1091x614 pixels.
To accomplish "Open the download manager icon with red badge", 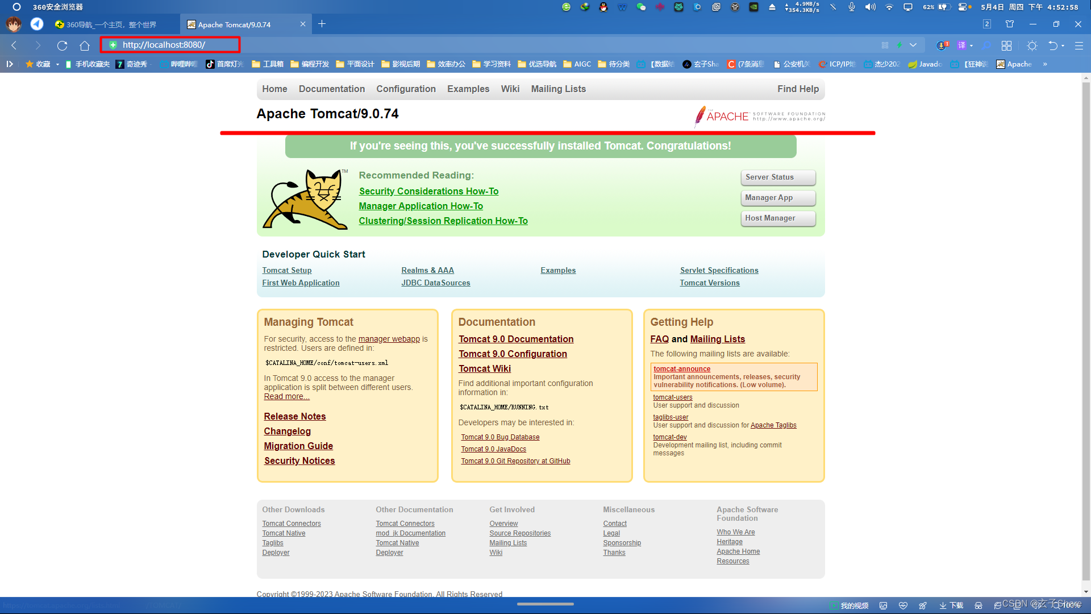I will click(942, 45).
